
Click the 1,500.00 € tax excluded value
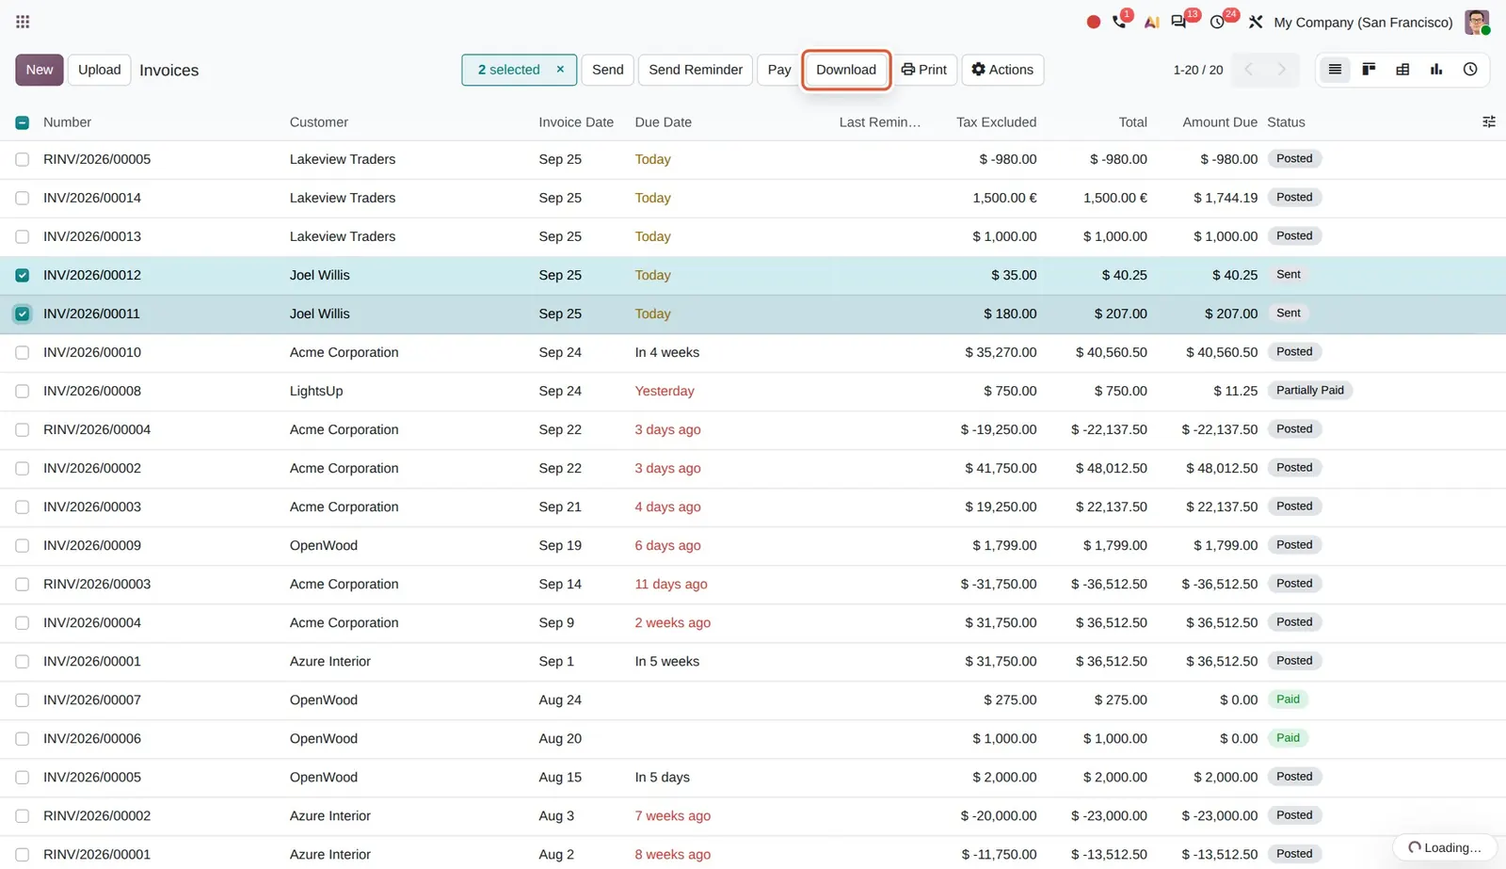coord(1004,199)
